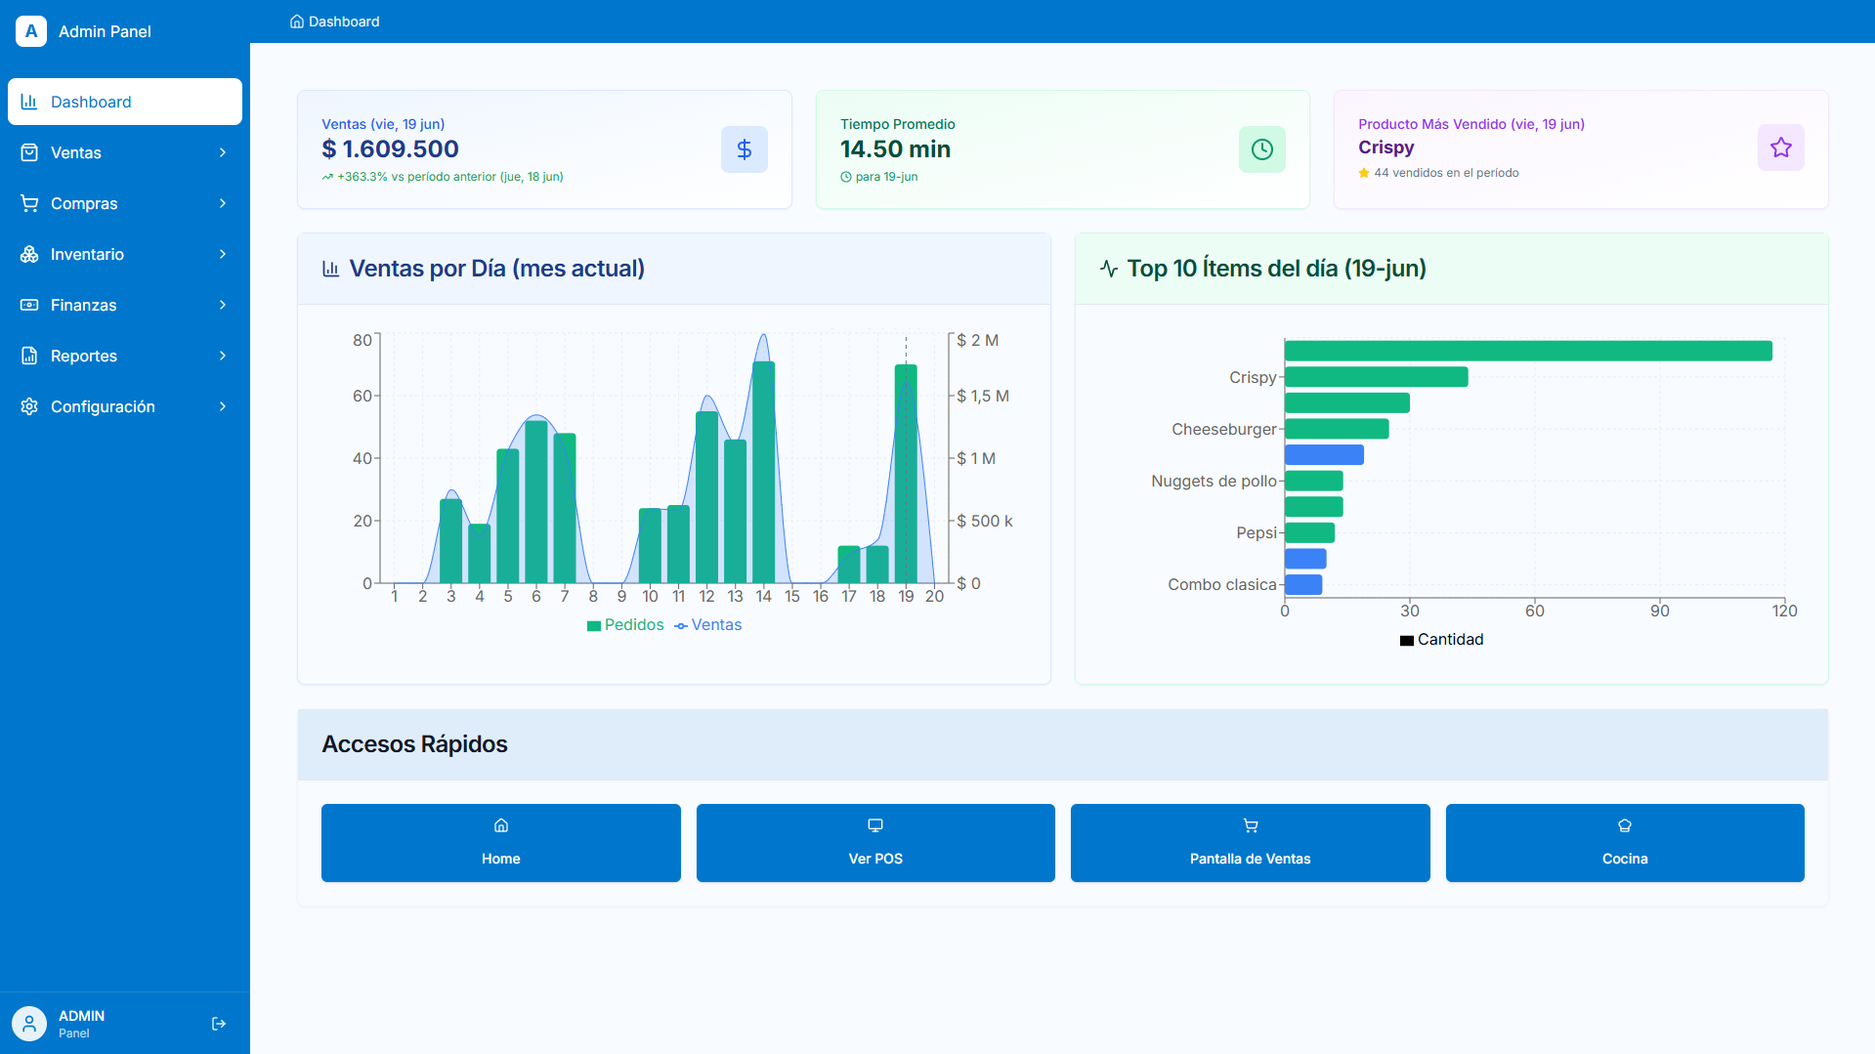Click the Finanzas banknote icon

(x=29, y=305)
